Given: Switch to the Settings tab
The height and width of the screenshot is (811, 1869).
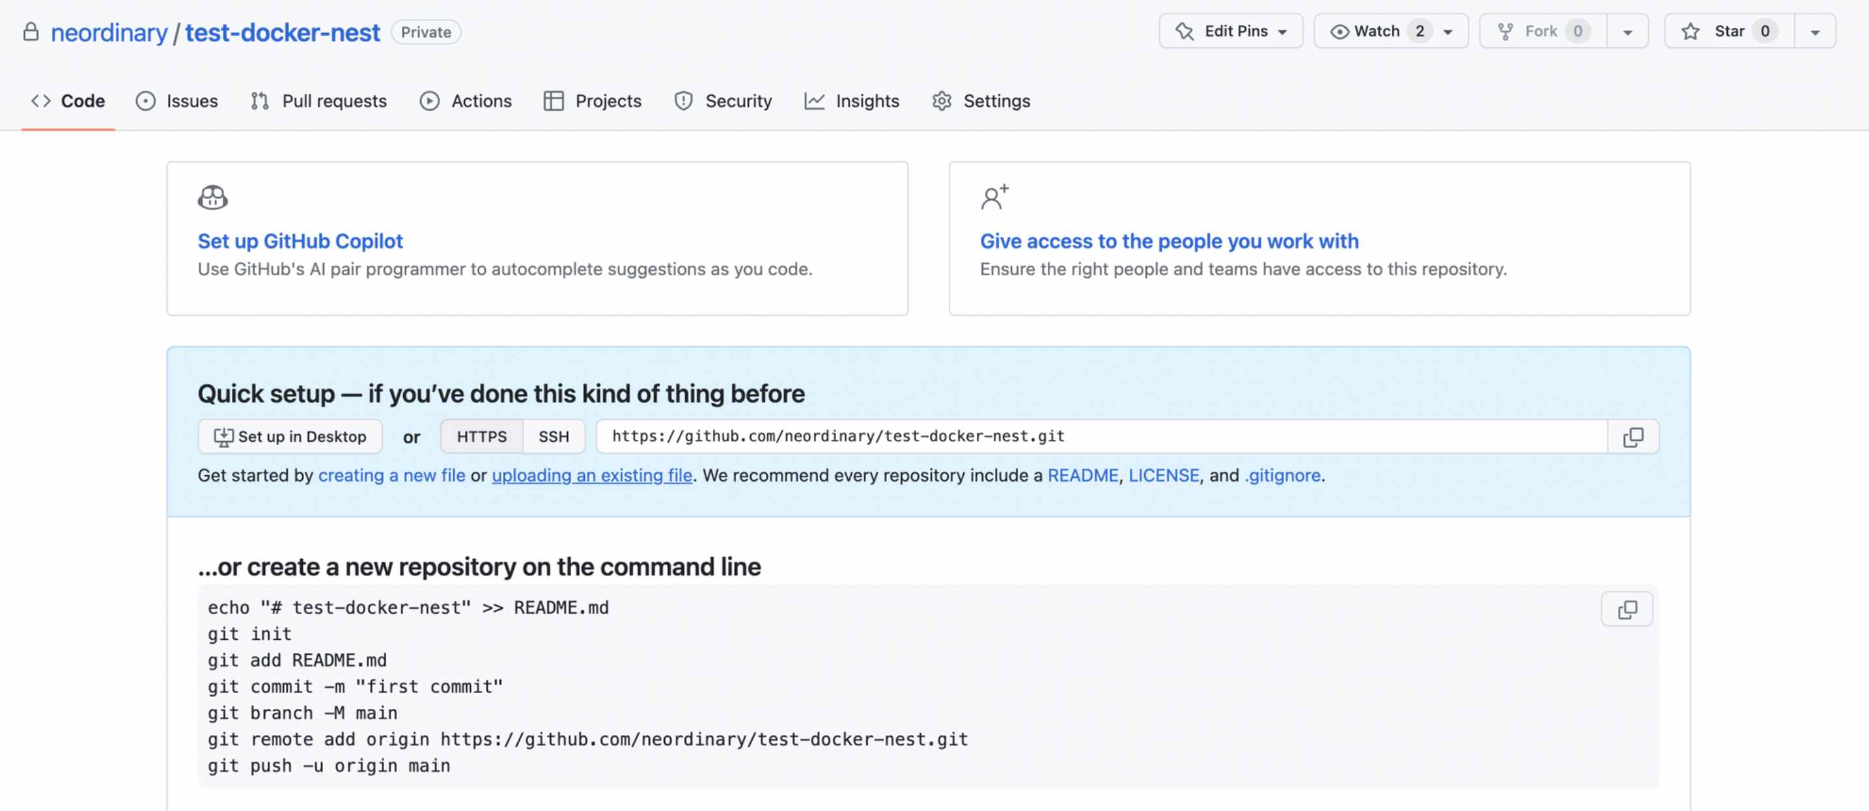Looking at the screenshot, I should point(981,101).
